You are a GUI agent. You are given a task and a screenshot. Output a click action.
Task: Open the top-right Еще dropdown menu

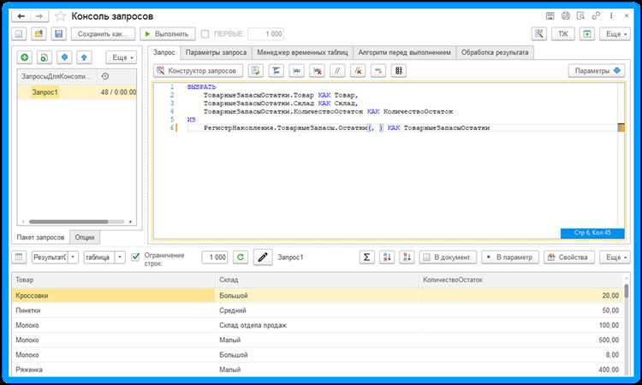click(x=615, y=33)
